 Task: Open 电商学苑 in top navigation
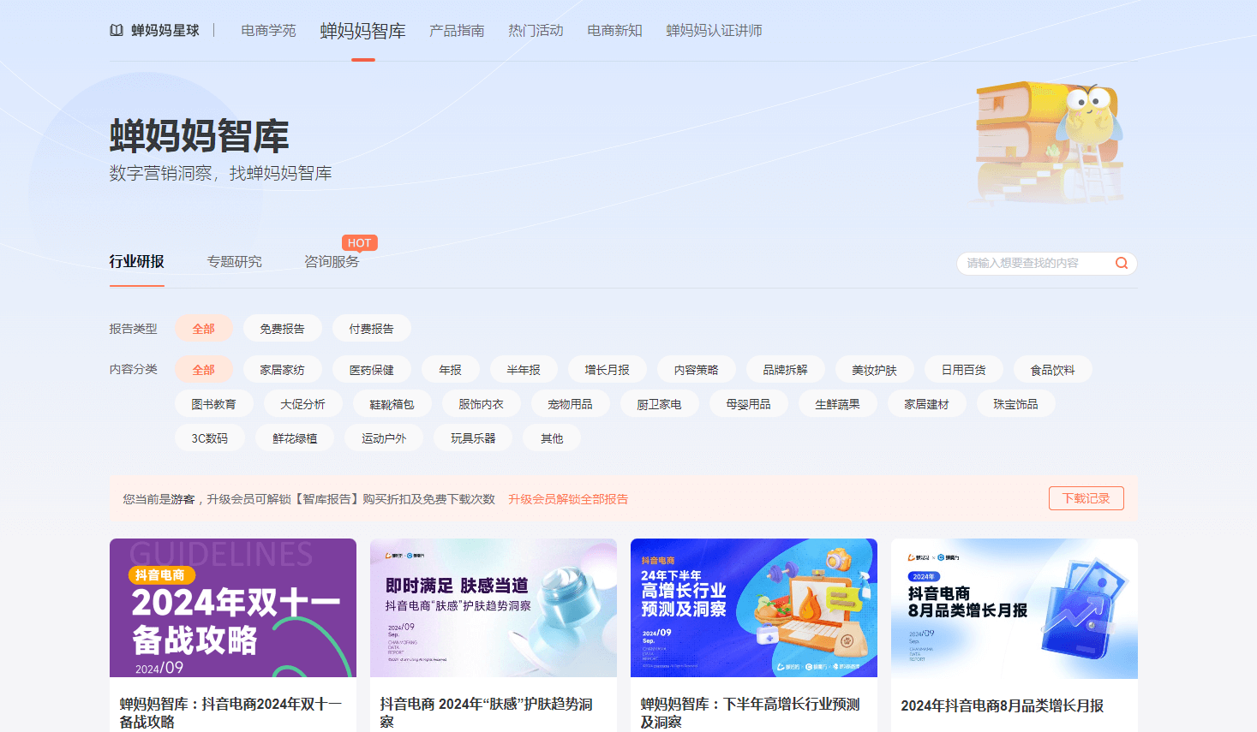click(268, 31)
